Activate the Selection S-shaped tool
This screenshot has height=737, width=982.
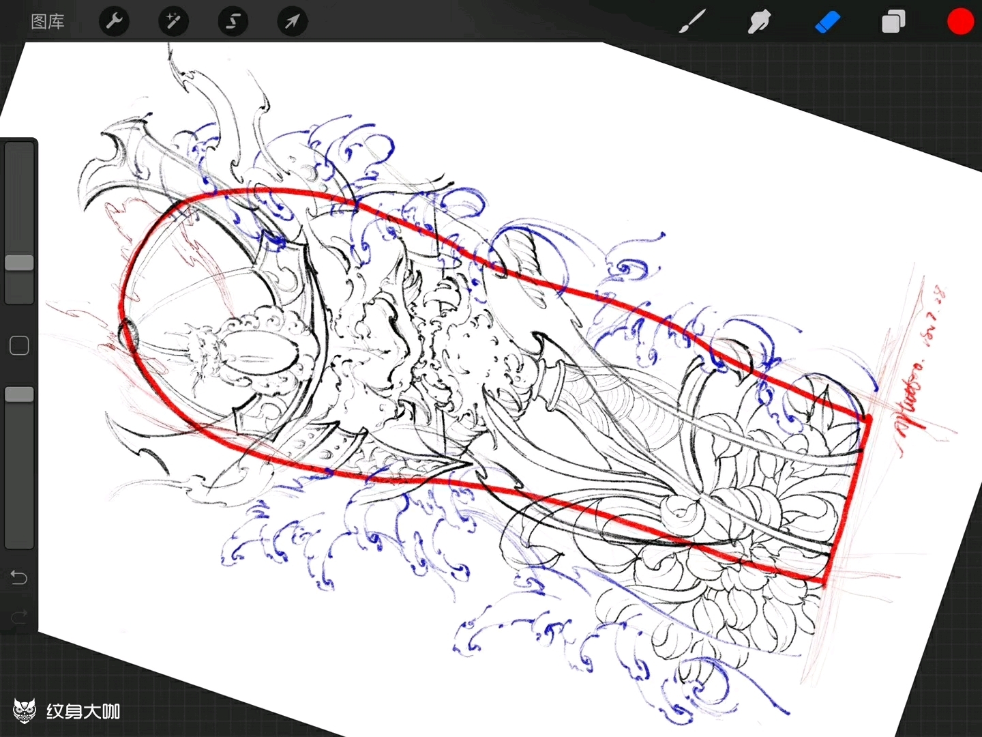coord(233,22)
